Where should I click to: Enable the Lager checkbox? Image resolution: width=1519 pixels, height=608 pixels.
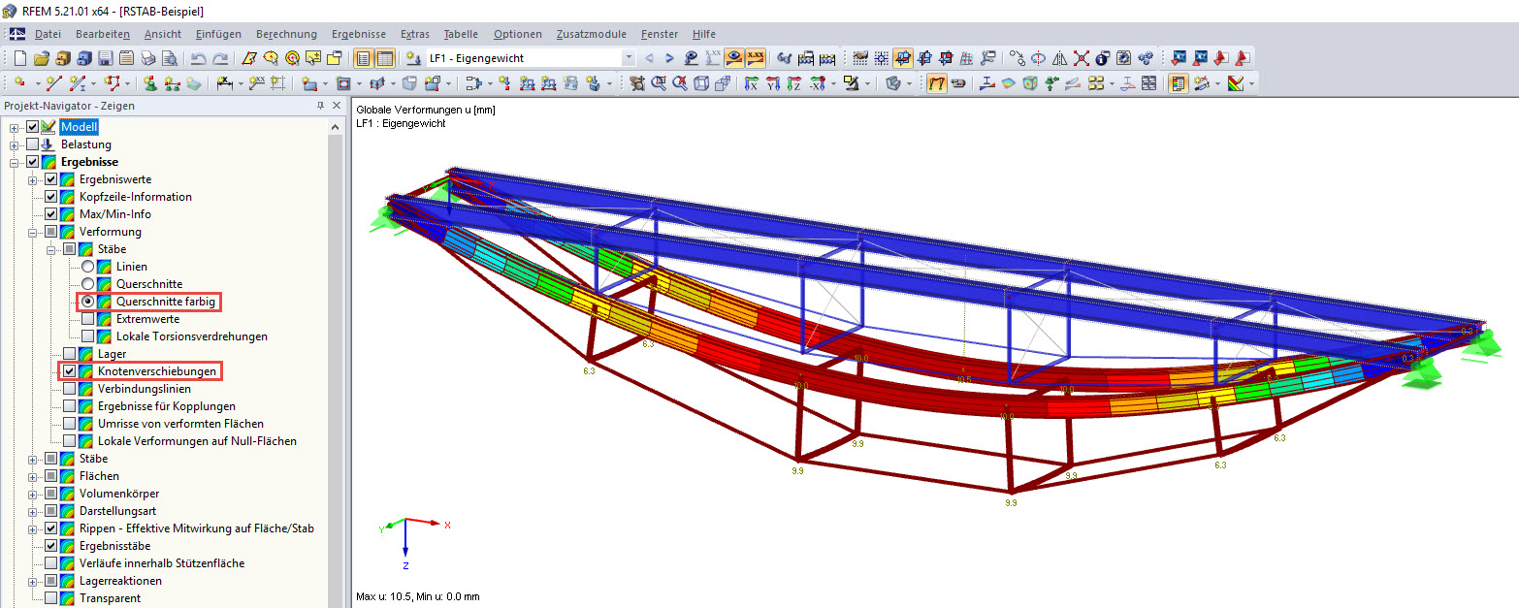[x=68, y=353]
